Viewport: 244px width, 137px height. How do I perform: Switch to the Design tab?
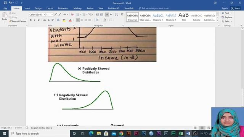click(38, 8)
